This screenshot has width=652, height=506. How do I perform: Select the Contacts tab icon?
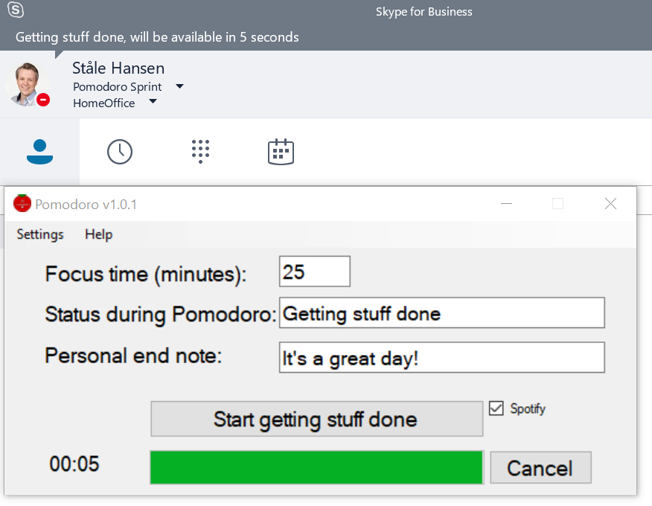tap(40, 152)
